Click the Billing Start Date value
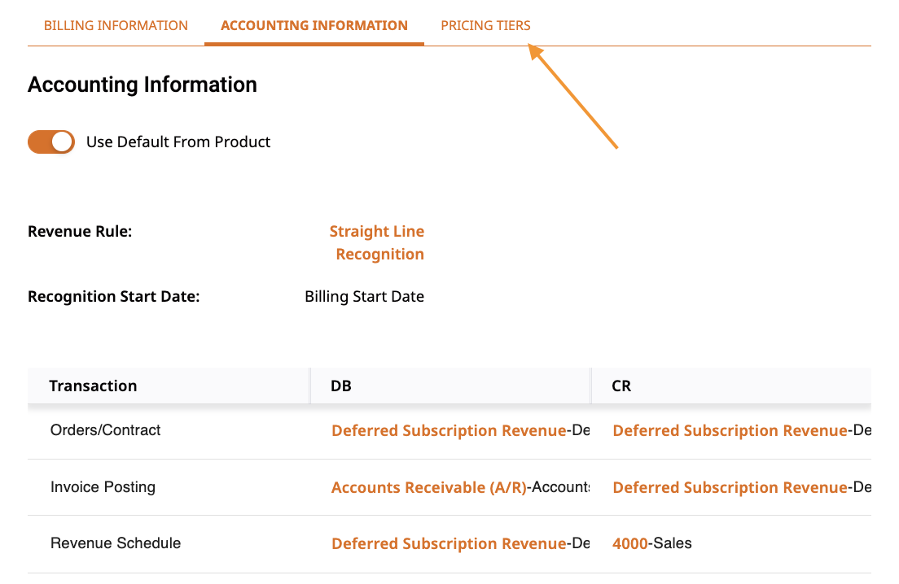This screenshot has height=584, width=899. coord(365,297)
